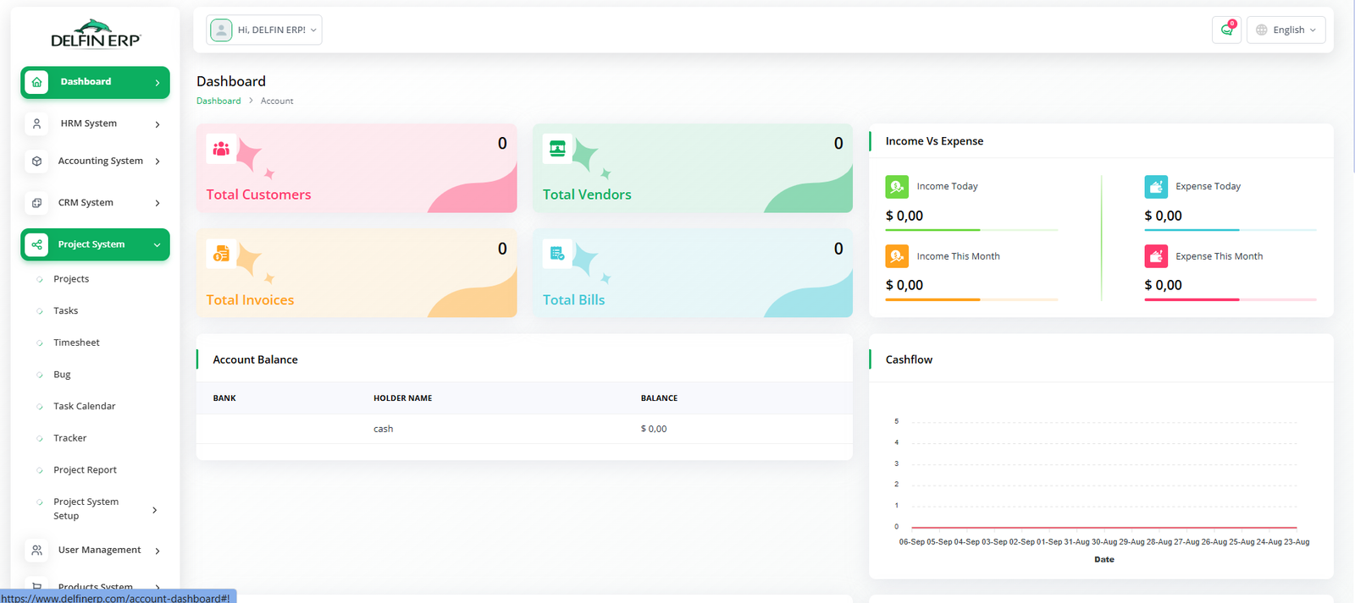Open Project Report from the sidebar
The width and height of the screenshot is (1355, 603).
pyautogui.click(x=85, y=470)
